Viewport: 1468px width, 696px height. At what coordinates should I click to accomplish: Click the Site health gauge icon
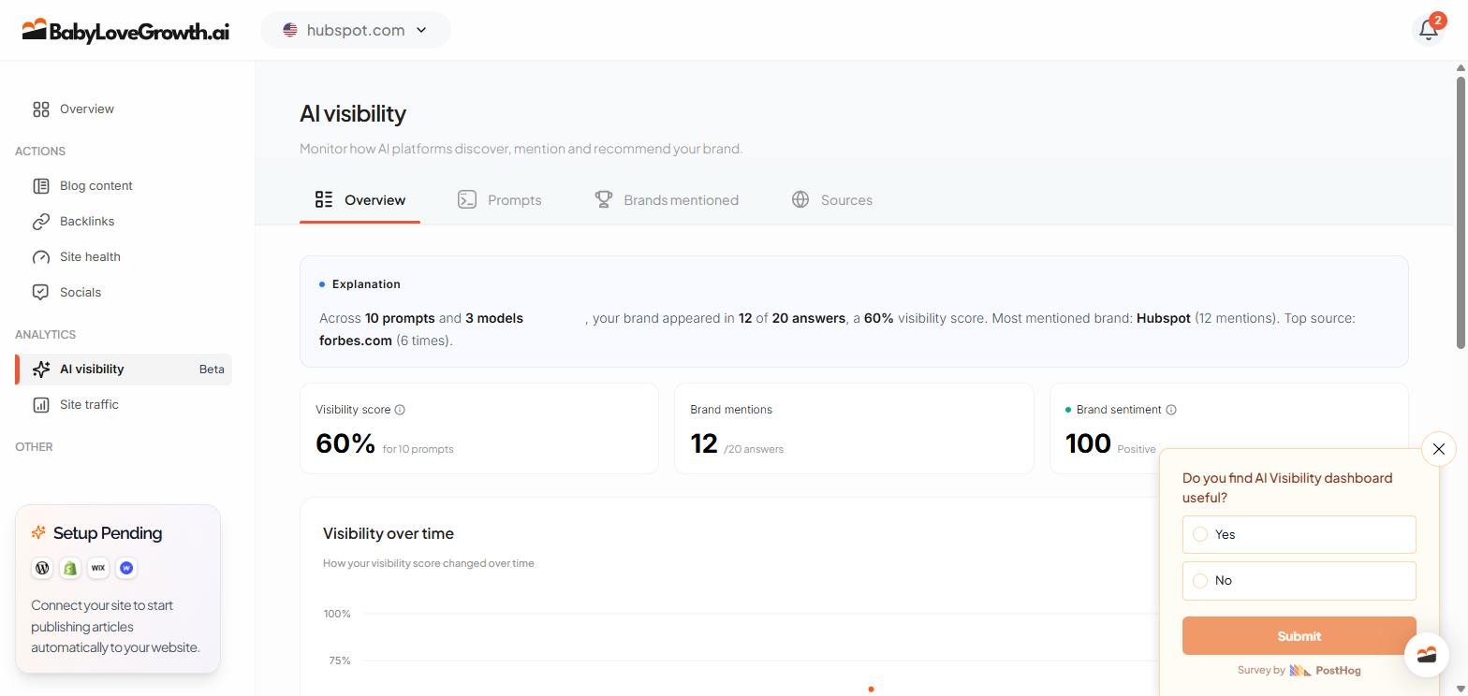[x=41, y=257]
